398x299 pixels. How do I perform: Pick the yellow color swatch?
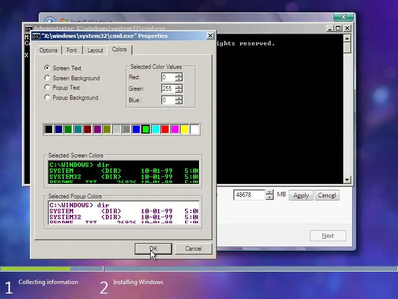click(x=185, y=129)
